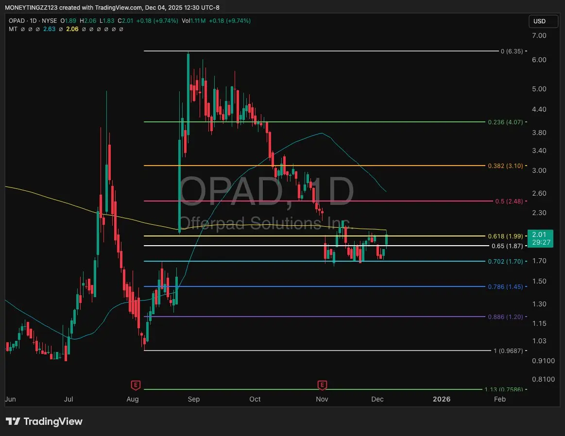Select the Fib label 0.382 (3.10)
This screenshot has width=565, height=436.
505,166
